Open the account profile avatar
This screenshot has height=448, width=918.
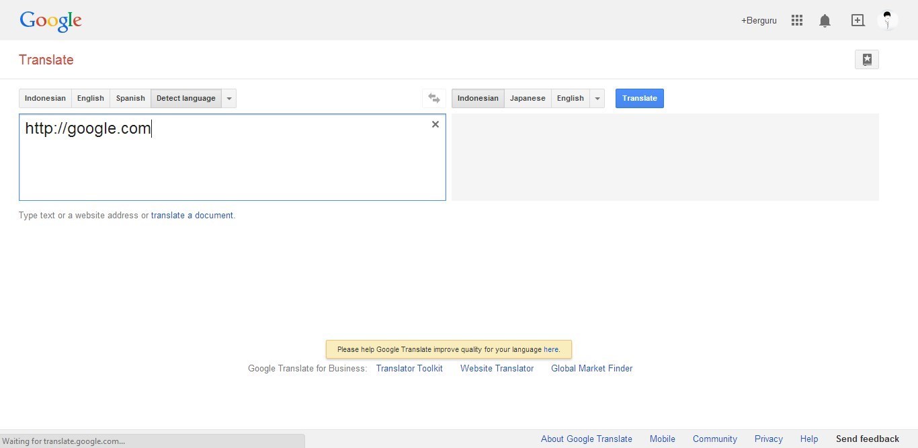[x=887, y=20]
